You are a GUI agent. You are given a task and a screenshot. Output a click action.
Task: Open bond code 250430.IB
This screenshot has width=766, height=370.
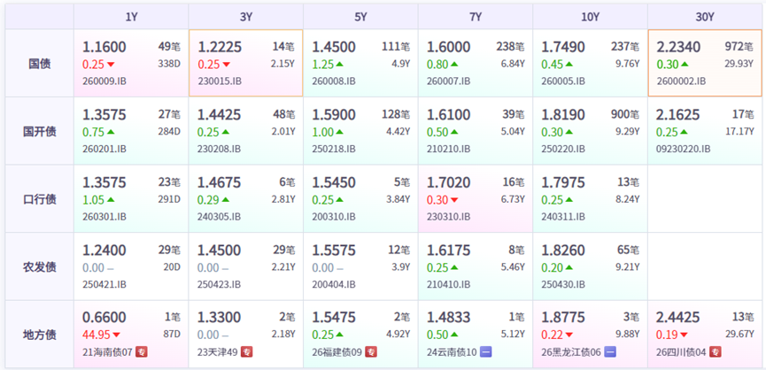pos(563,284)
